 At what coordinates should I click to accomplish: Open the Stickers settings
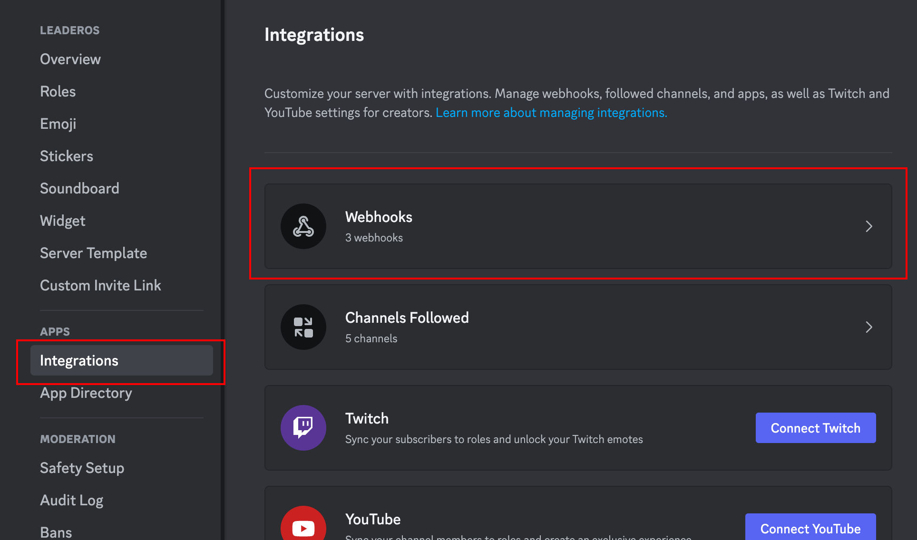[x=67, y=156]
